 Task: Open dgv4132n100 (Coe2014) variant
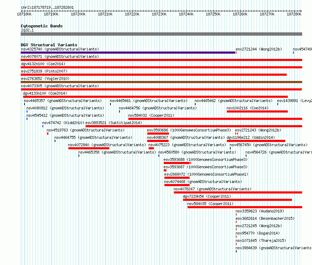[x=43, y=64]
